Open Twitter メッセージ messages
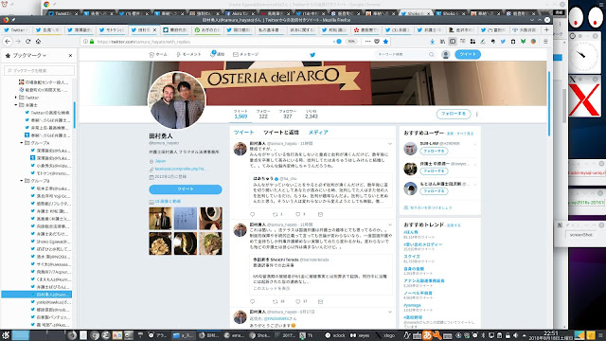Viewport: 606px width, 341px height. [x=246, y=55]
